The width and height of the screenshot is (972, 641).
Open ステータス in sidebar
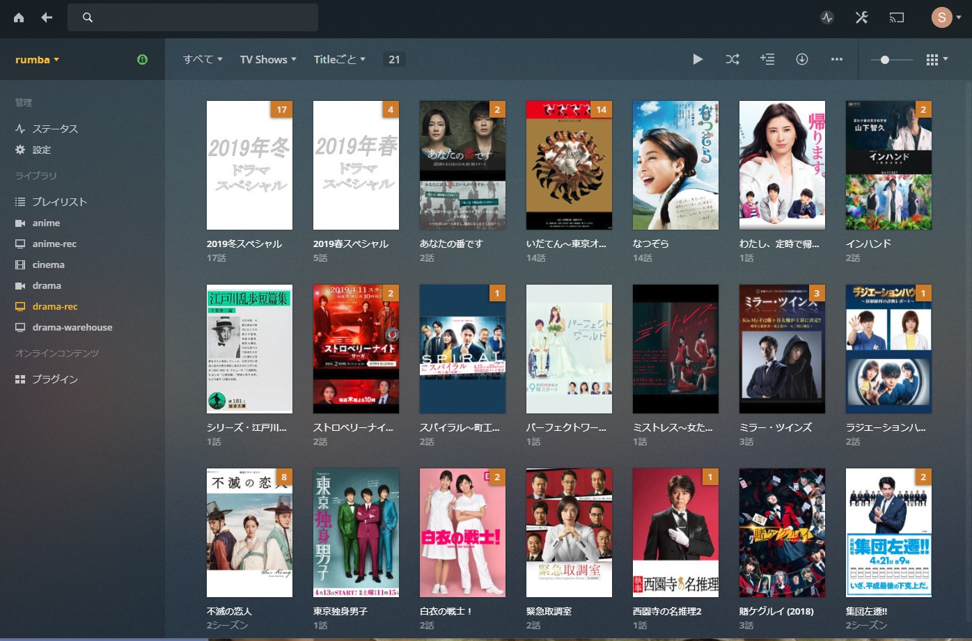coord(55,129)
